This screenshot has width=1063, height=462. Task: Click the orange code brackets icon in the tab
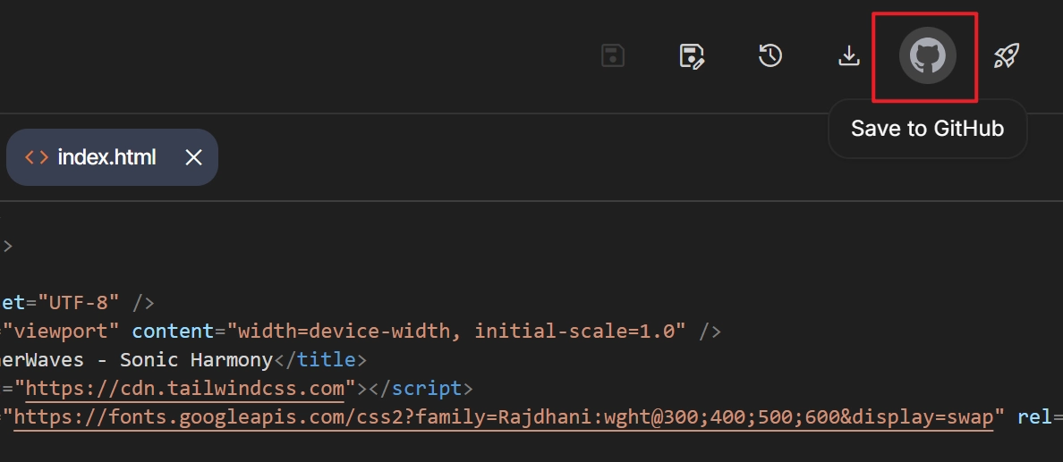tap(37, 158)
